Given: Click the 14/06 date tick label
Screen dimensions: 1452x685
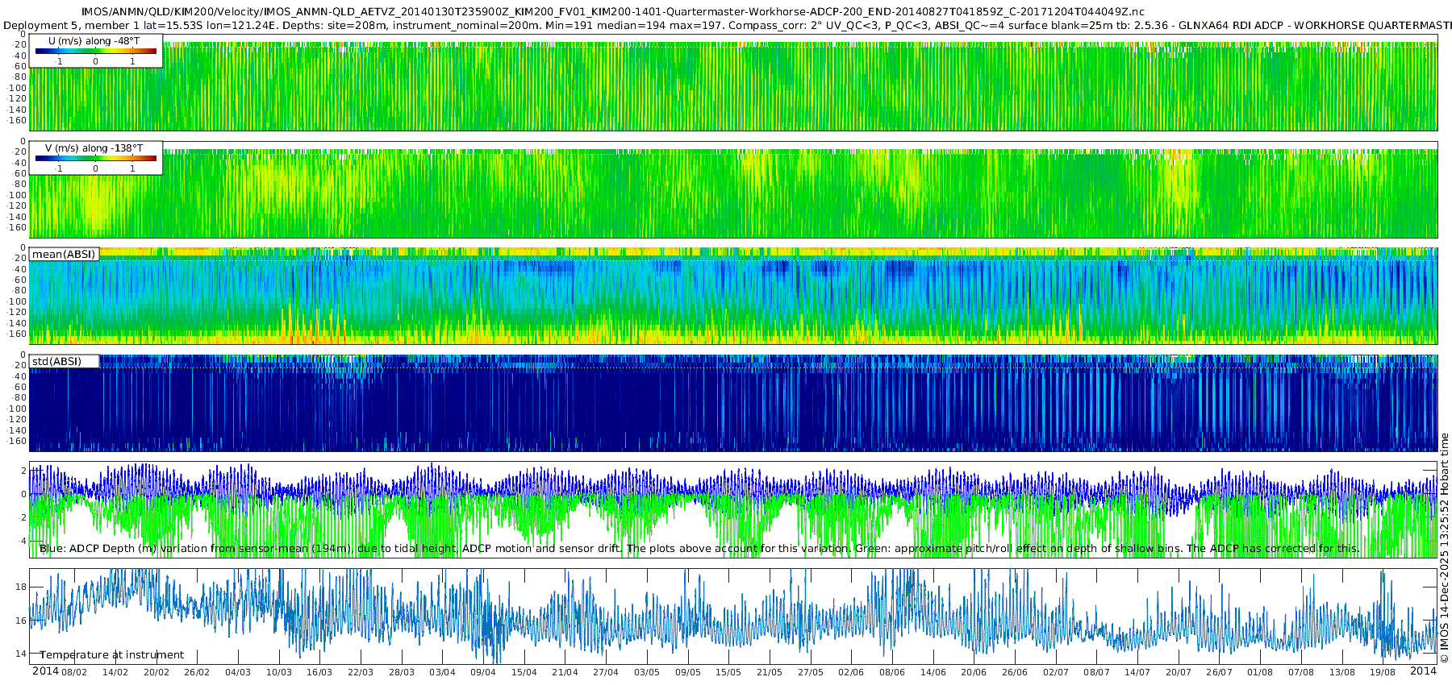Looking at the screenshot, I should click(x=933, y=672).
